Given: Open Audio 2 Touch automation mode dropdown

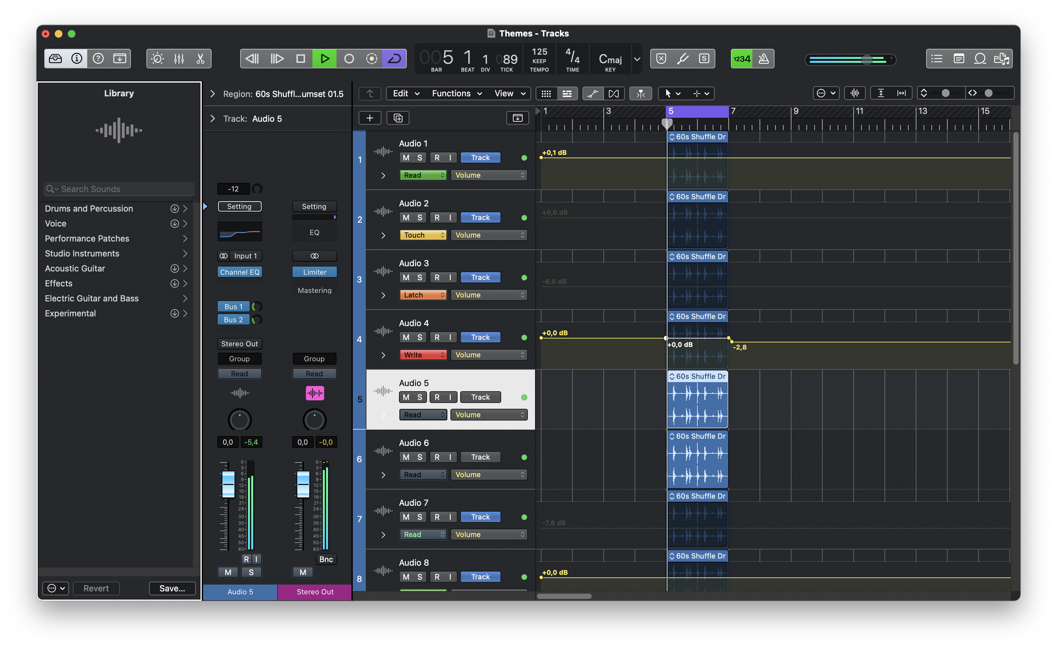Looking at the screenshot, I should pyautogui.click(x=423, y=235).
